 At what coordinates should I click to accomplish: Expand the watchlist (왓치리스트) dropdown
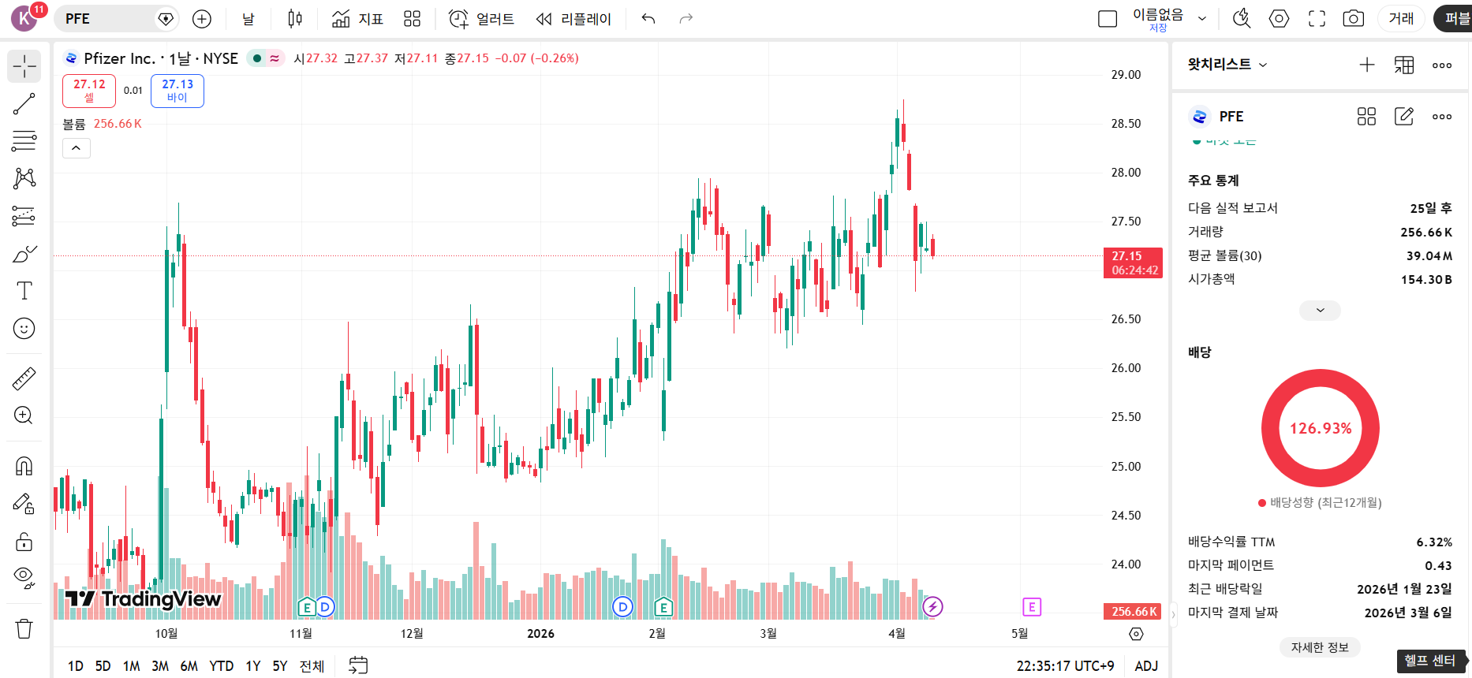[1227, 65]
